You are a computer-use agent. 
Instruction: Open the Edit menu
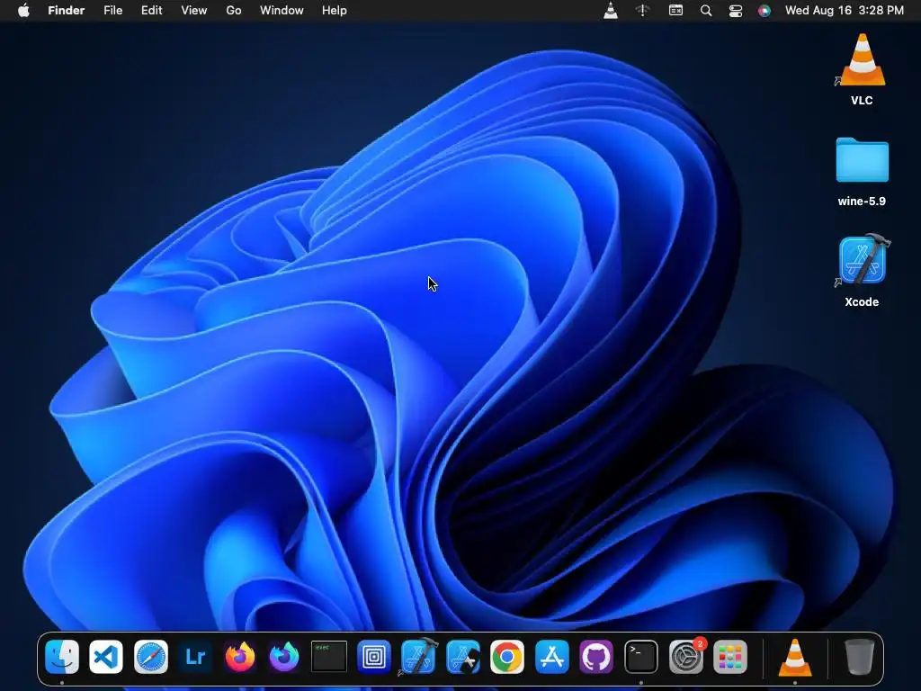pyautogui.click(x=151, y=11)
